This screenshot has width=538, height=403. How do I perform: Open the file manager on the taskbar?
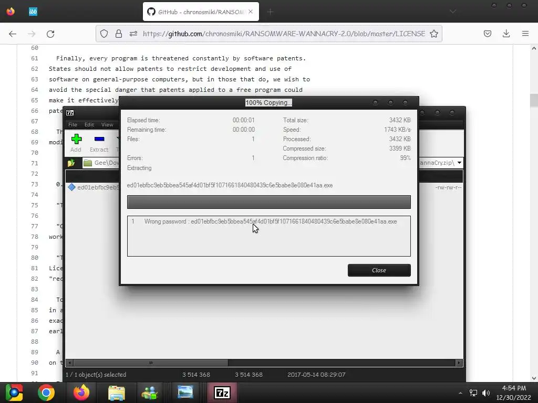[x=117, y=393]
